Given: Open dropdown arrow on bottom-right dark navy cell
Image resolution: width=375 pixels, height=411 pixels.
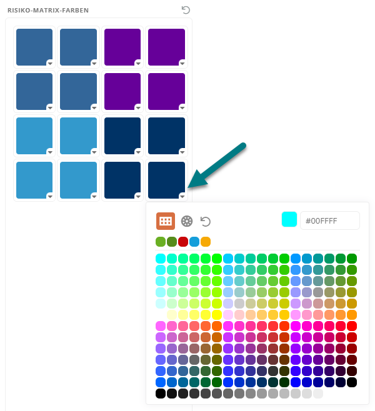Looking at the screenshot, I should [x=182, y=196].
